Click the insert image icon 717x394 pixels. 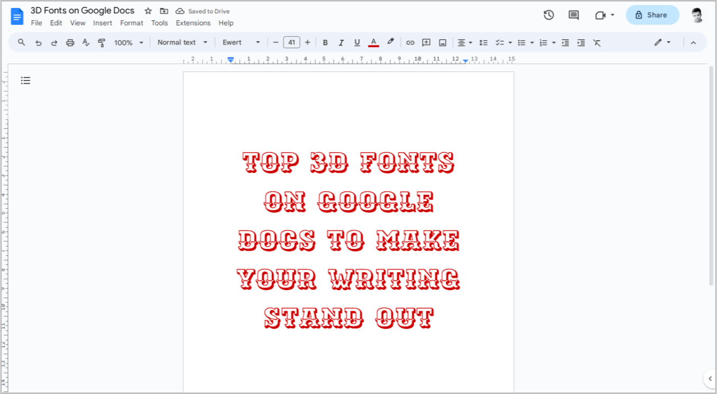tap(443, 43)
